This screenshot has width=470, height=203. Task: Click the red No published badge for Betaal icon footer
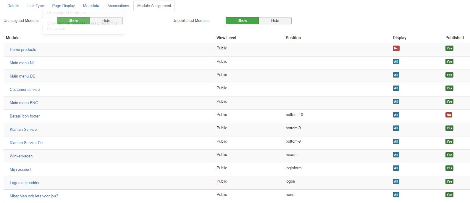click(449, 115)
